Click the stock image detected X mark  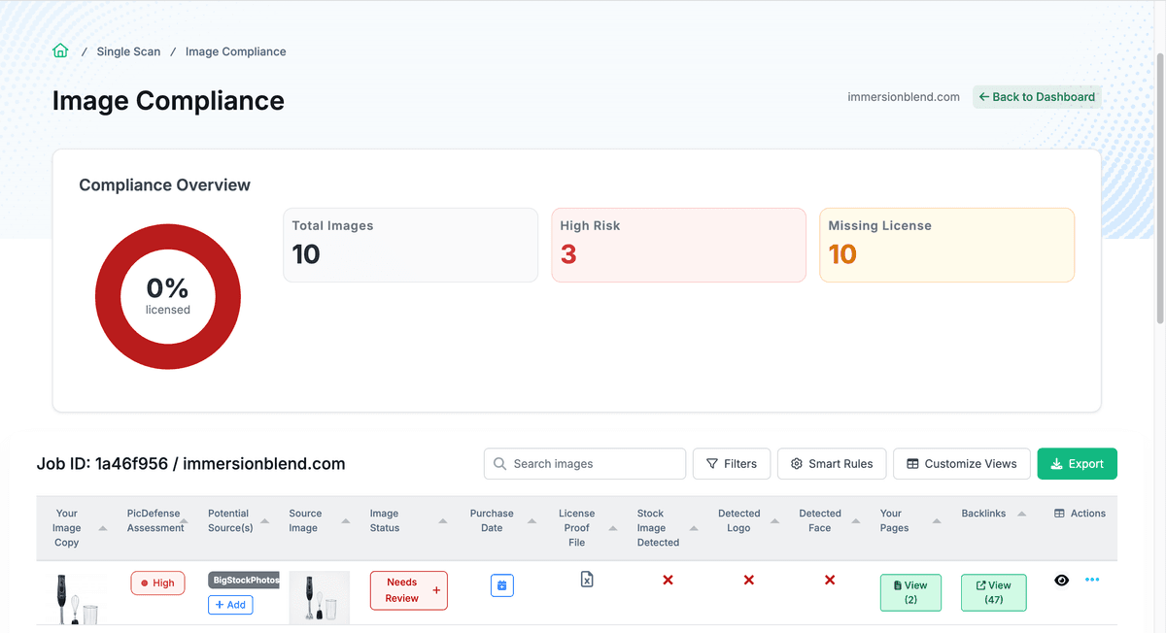669,580
